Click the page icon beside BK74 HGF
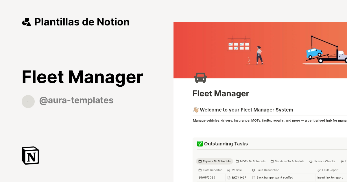347x182 pixels. 229,177
